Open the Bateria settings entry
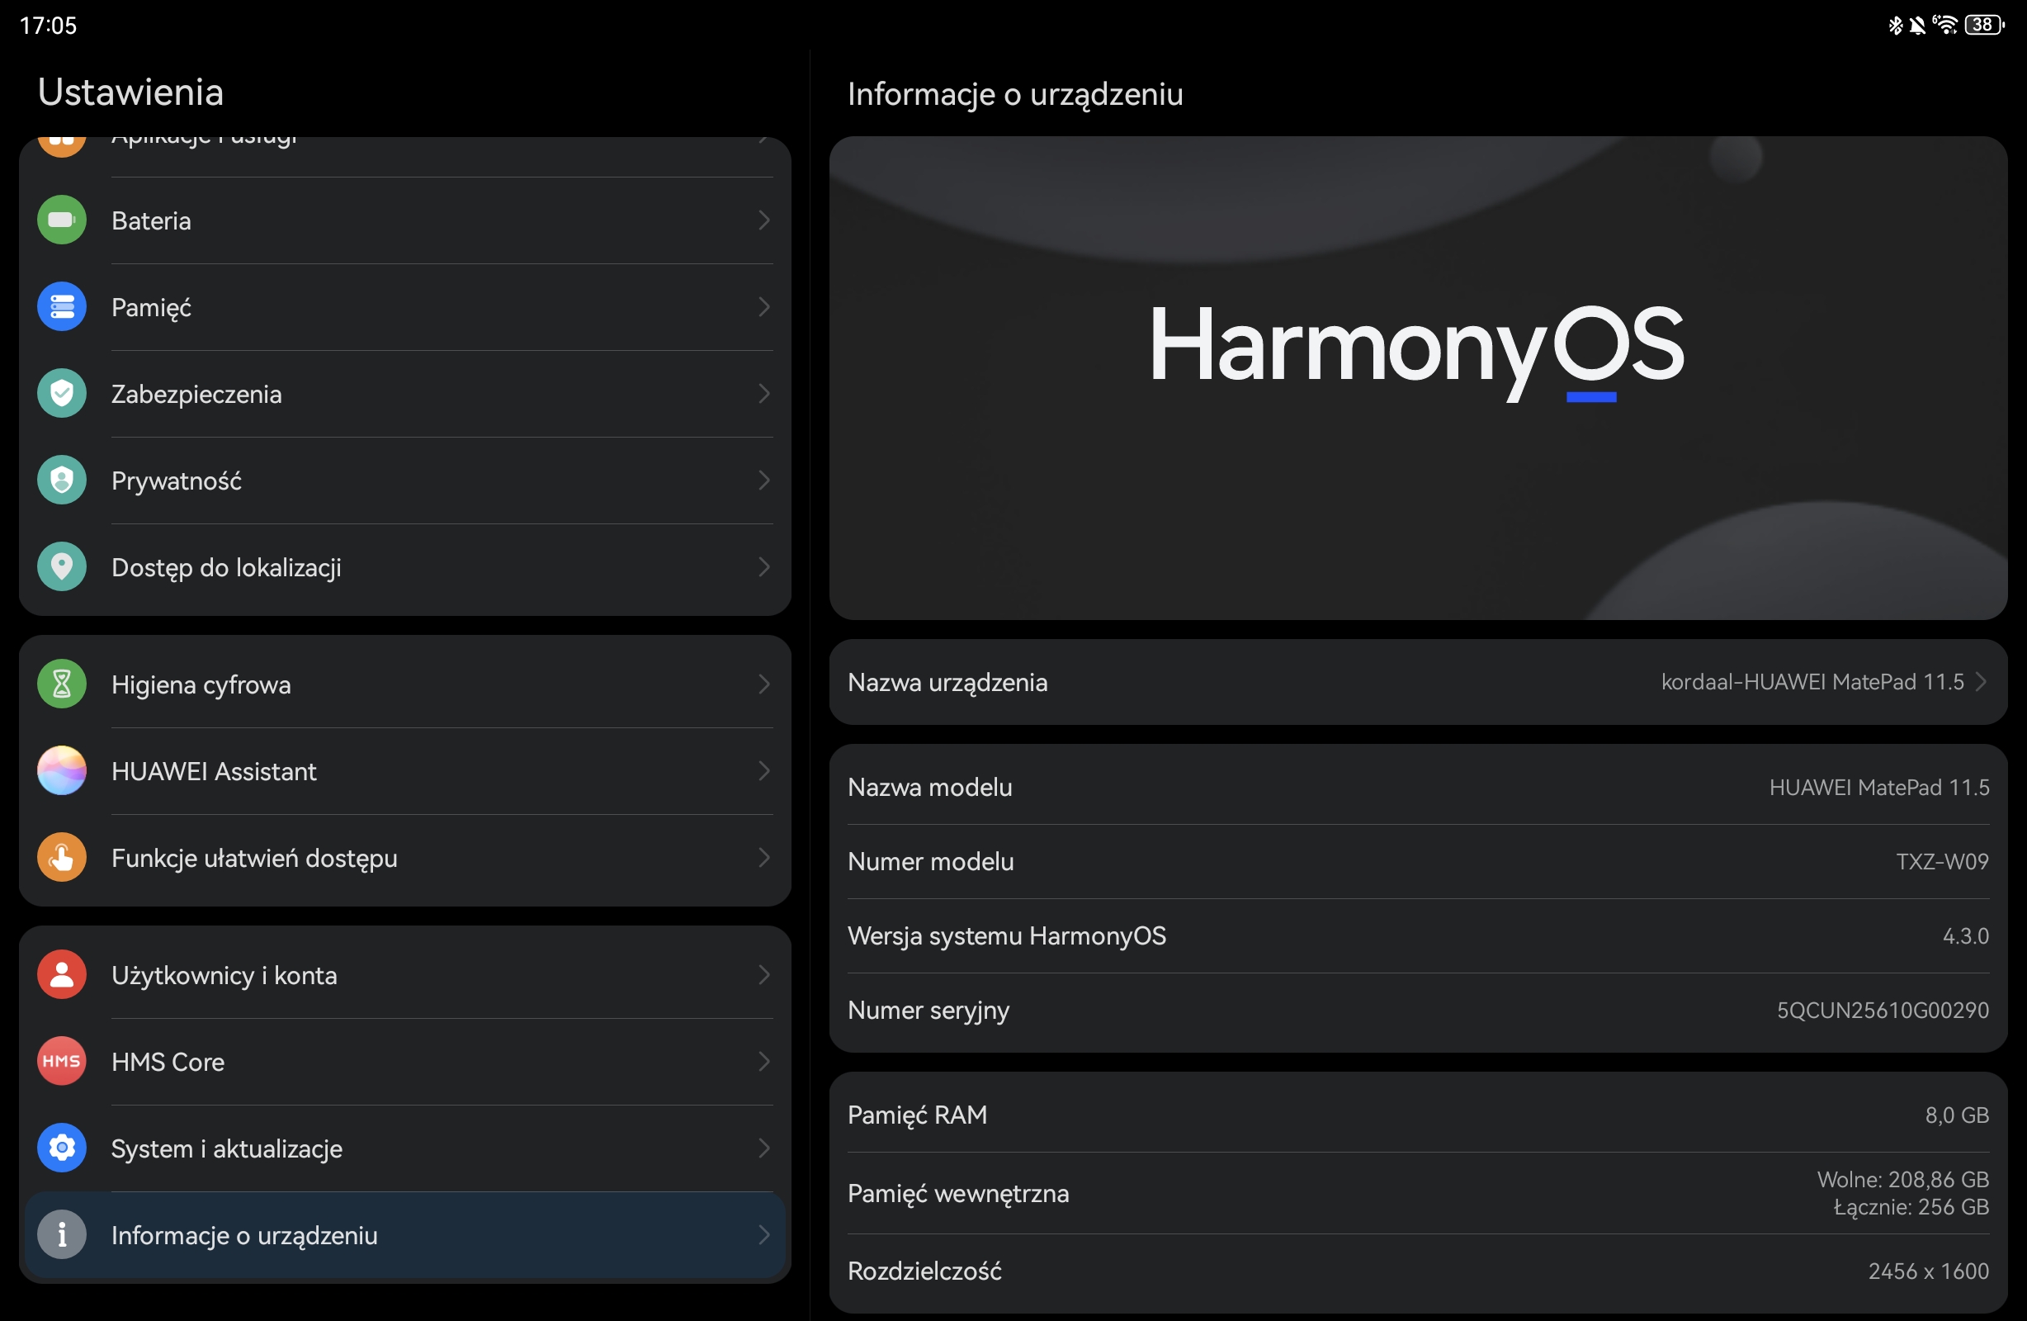The width and height of the screenshot is (2027, 1321). point(404,220)
